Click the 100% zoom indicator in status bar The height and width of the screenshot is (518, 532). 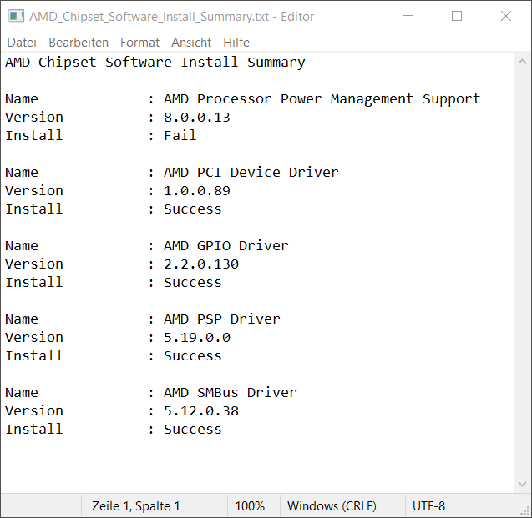(x=250, y=505)
